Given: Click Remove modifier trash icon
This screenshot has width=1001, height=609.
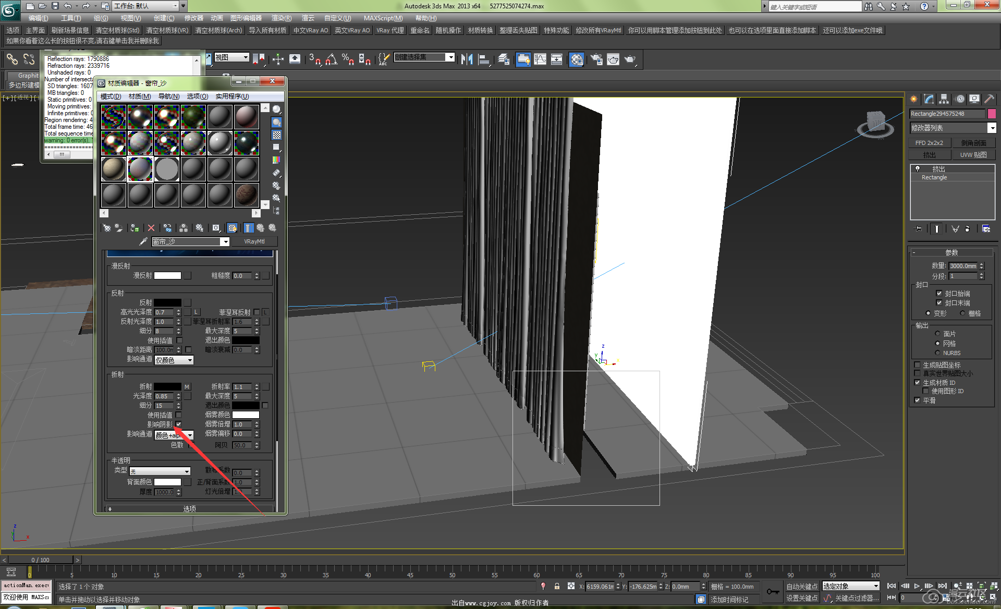Looking at the screenshot, I should 968,229.
